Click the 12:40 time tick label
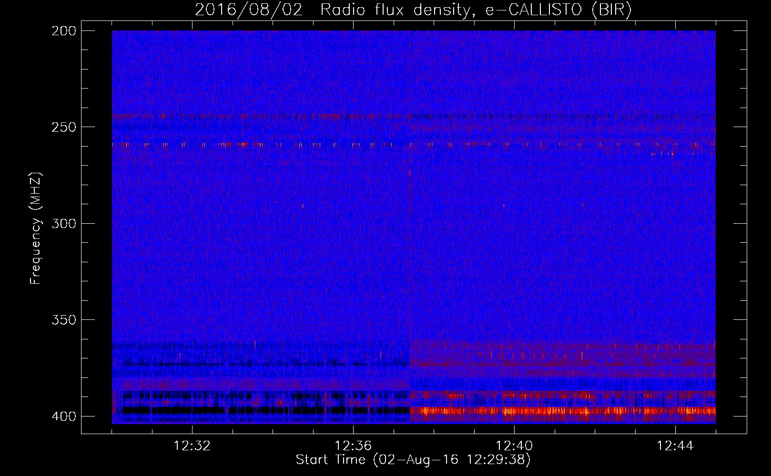Viewport: 771px width, 476px height. click(x=514, y=446)
